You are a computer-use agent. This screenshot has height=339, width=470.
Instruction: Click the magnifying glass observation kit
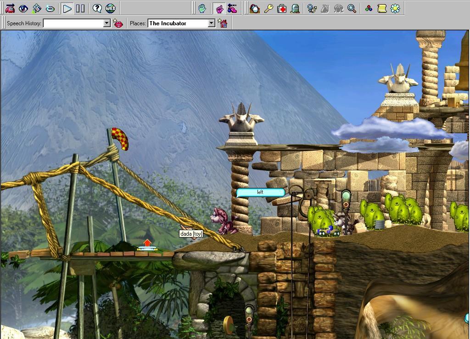coord(352,8)
